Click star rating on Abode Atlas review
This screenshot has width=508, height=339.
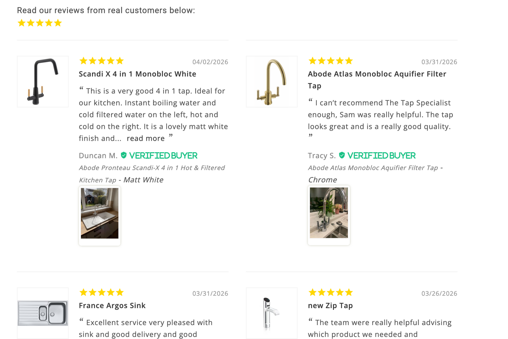(331, 61)
